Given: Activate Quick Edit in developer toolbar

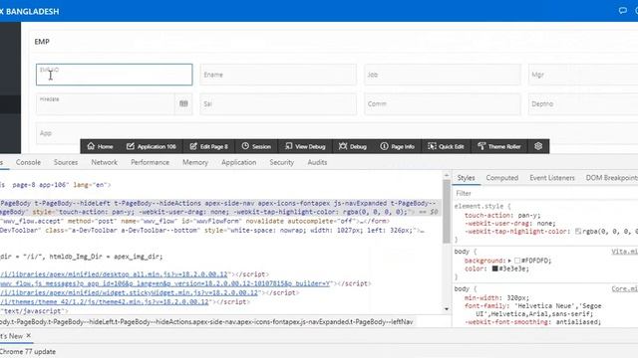Looking at the screenshot, I should coord(446,146).
